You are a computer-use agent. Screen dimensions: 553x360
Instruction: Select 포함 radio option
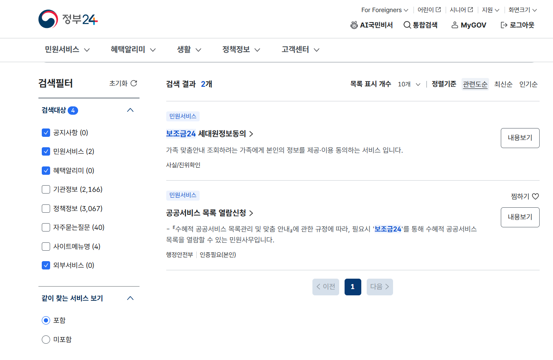coord(46,320)
